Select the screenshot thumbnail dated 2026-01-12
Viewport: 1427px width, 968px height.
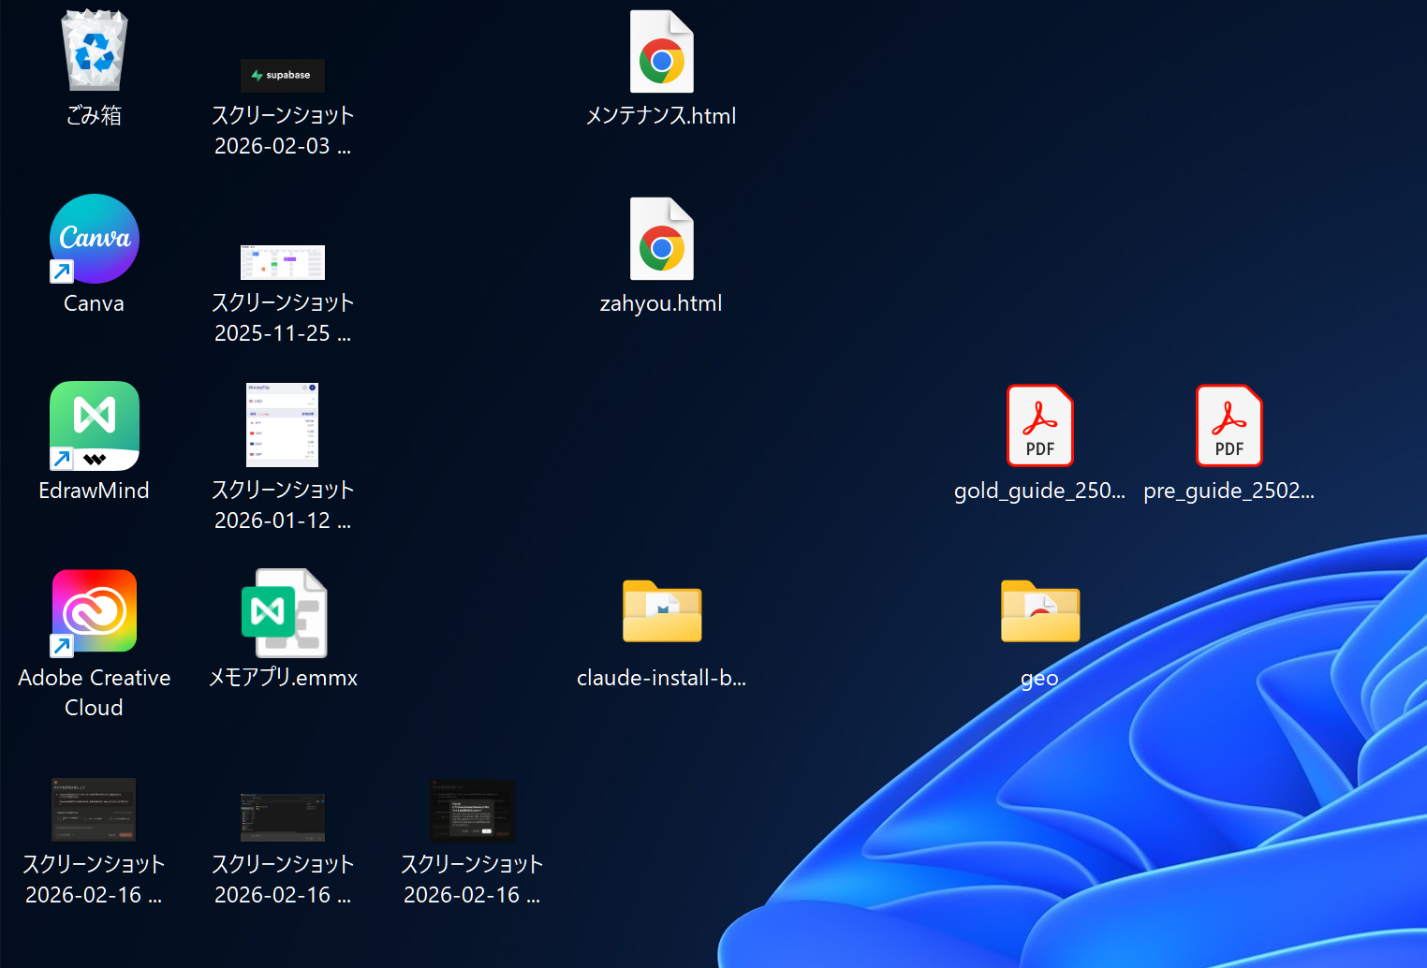[x=283, y=425]
